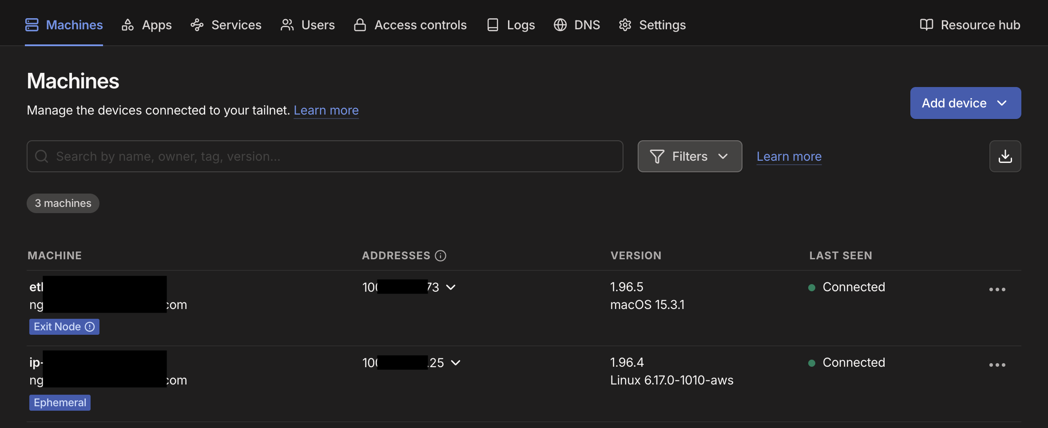
Task: Click Learn more link under Machines heading
Action: tap(326, 110)
